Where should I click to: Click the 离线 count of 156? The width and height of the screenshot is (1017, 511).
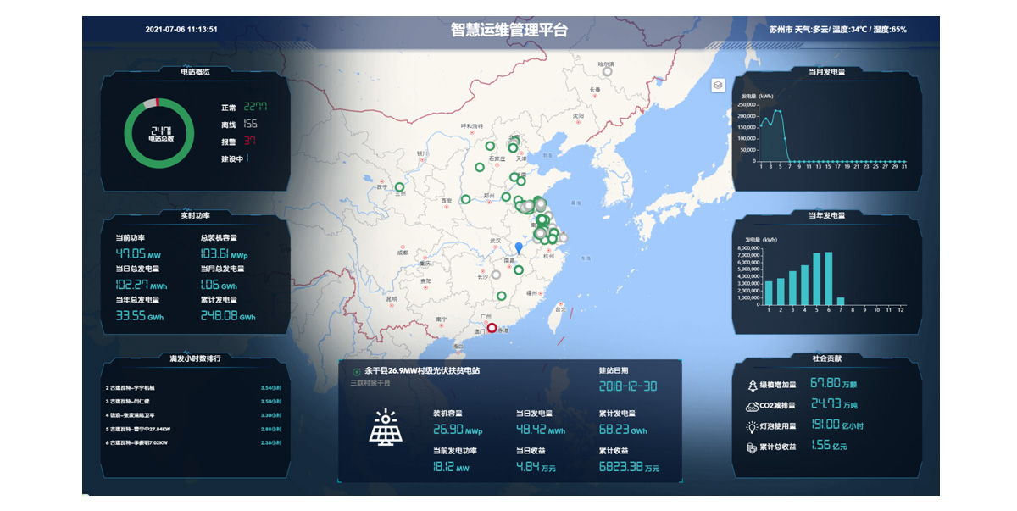coord(250,124)
